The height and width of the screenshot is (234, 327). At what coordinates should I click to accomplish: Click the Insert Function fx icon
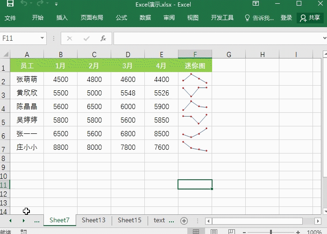103,38
